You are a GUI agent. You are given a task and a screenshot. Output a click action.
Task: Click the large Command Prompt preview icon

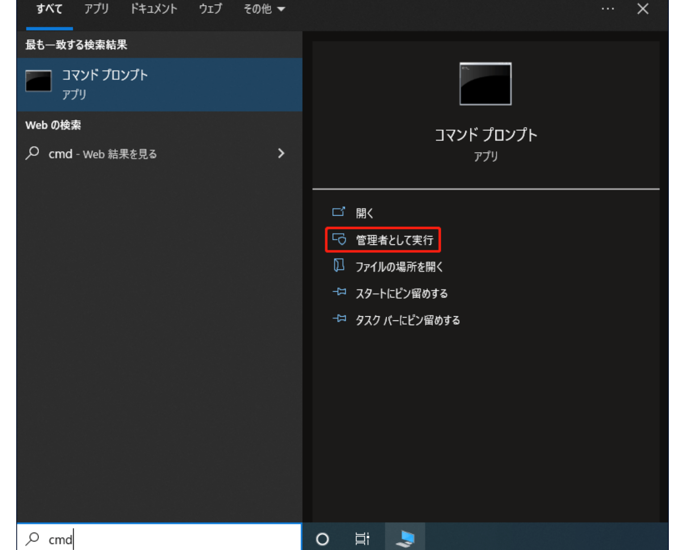[x=485, y=84]
